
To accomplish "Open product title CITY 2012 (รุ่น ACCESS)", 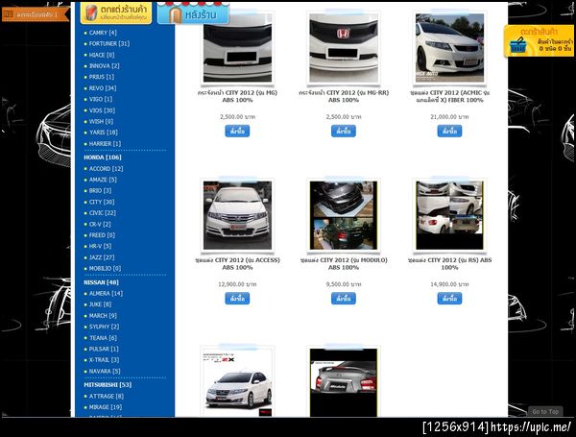I will [x=237, y=264].
